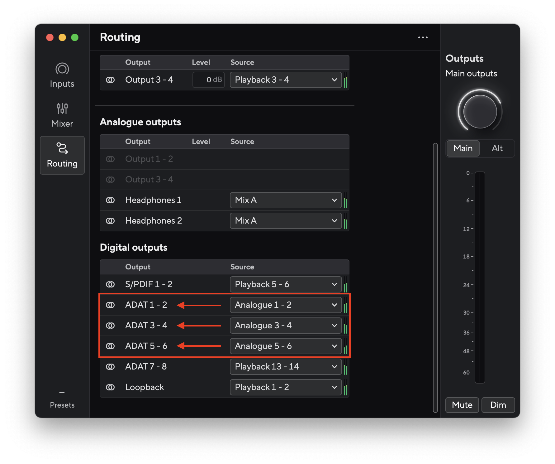Click the green full-screen window button

coord(75,37)
